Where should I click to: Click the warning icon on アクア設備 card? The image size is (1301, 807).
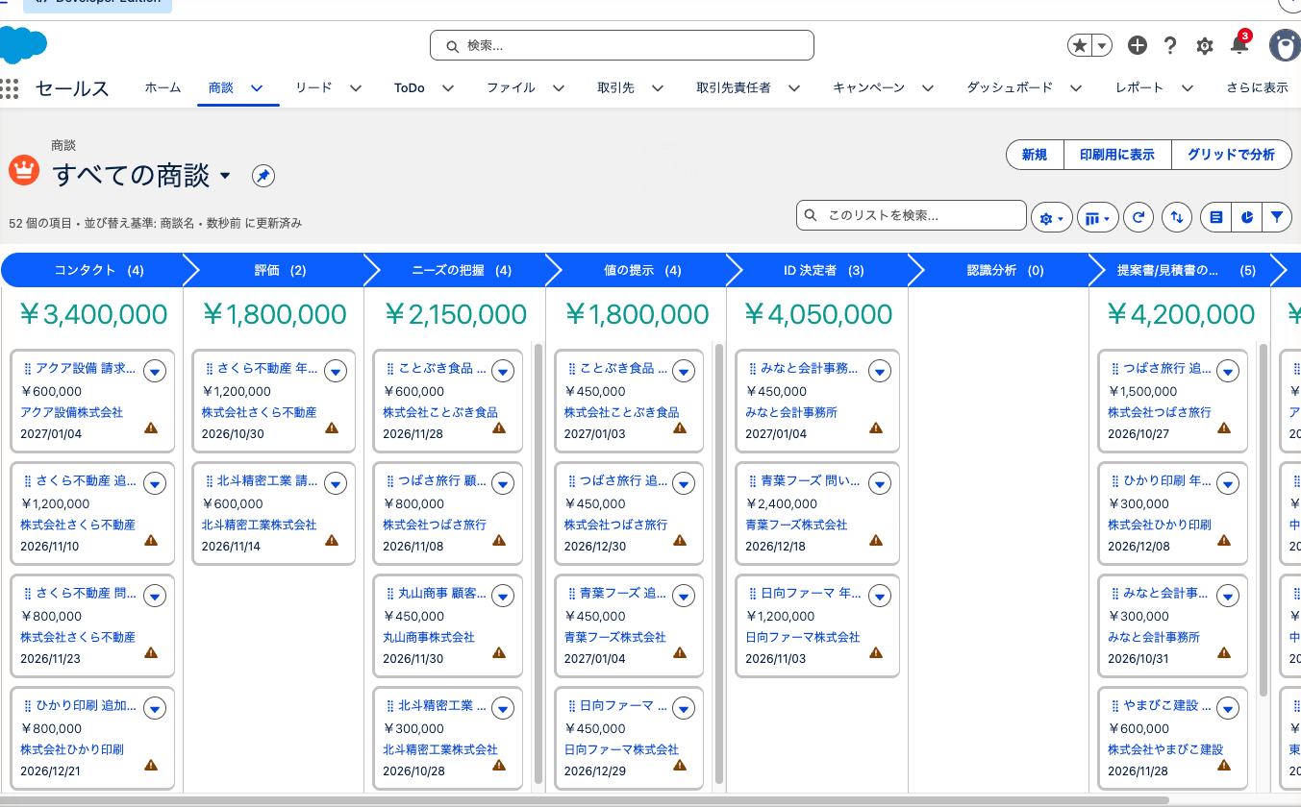pos(151,428)
